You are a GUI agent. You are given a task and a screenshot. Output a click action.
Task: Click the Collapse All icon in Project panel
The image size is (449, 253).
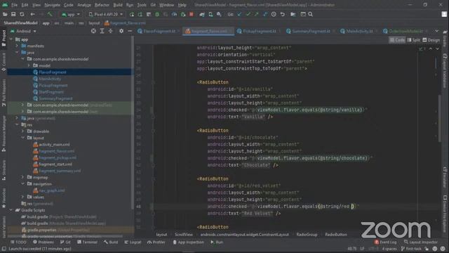pos(111,31)
